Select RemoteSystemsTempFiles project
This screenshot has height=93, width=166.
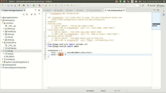point(15,68)
